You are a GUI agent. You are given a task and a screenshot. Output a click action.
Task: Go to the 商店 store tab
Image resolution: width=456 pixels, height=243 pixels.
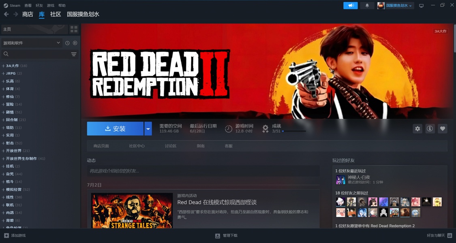pos(28,14)
